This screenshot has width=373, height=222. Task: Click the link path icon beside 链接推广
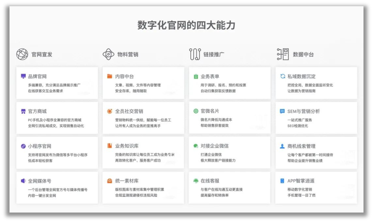pos(195,54)
